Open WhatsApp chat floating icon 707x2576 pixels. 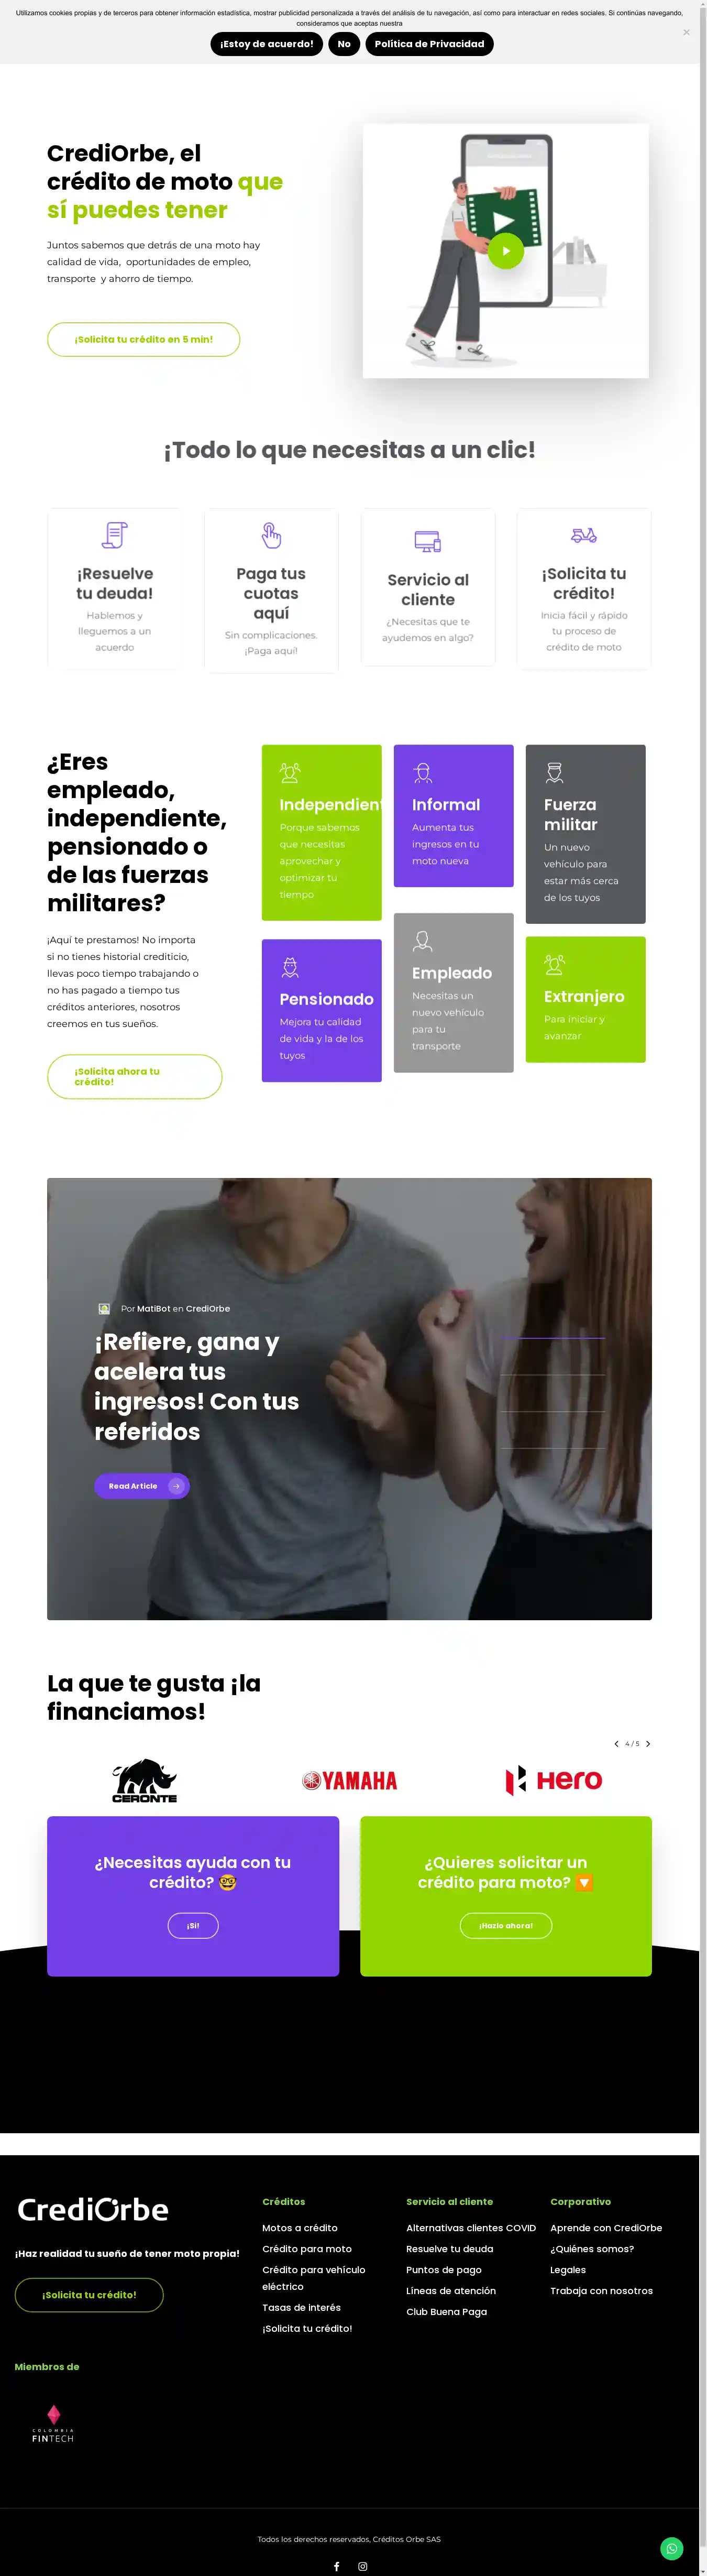coord(672,2547)
